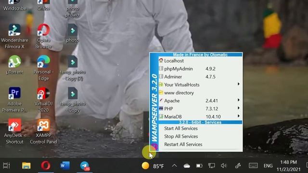Click ENG language indicator

tap(268, 166)
